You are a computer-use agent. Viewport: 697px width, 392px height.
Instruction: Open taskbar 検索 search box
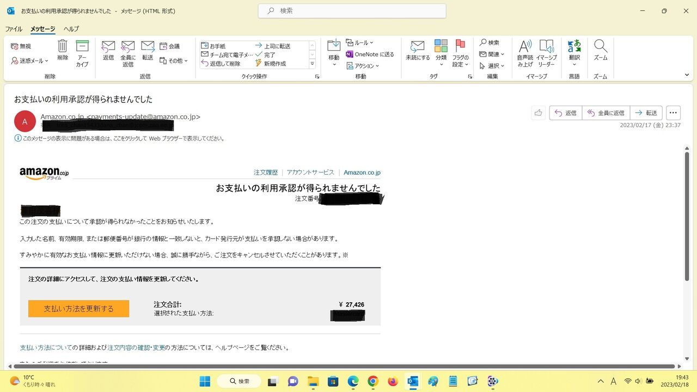tap(240, 381)
